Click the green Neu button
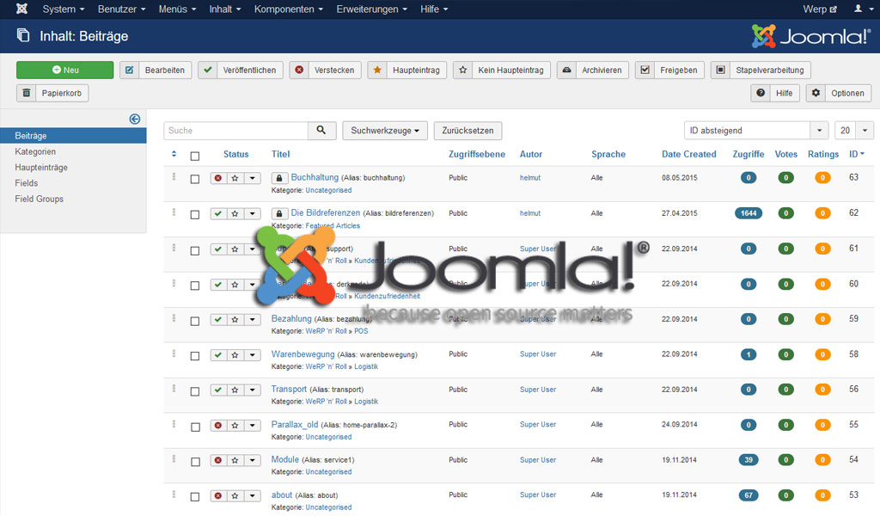 point(64,71)
